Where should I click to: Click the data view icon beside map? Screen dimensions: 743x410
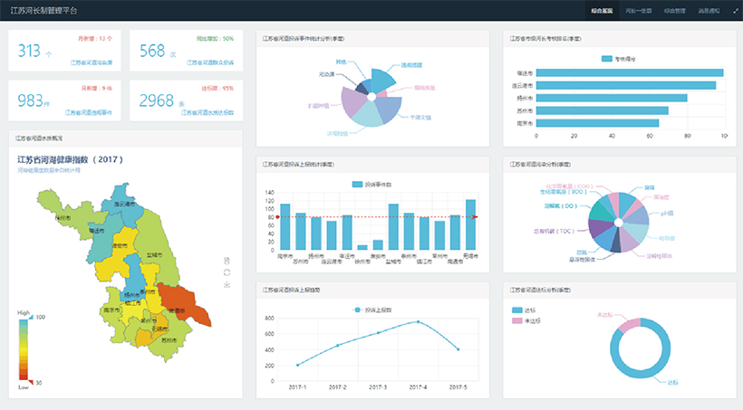pos(226,261)
